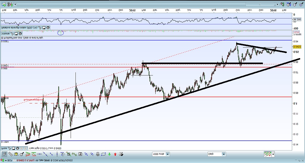Select the vertical line tool
The width and height of the screenshot is (305, 163).
coord(57,154)
